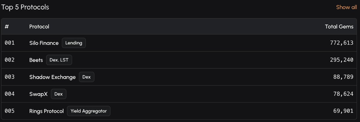Open the SwapX protocol entry
The width and height of the screenshot is (360, 122).
[x=38, y=94]
